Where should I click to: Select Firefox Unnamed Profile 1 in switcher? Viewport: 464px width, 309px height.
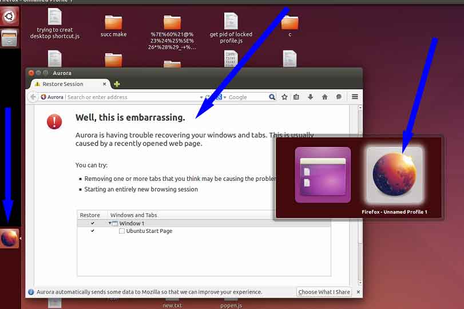tap(395, 175)
